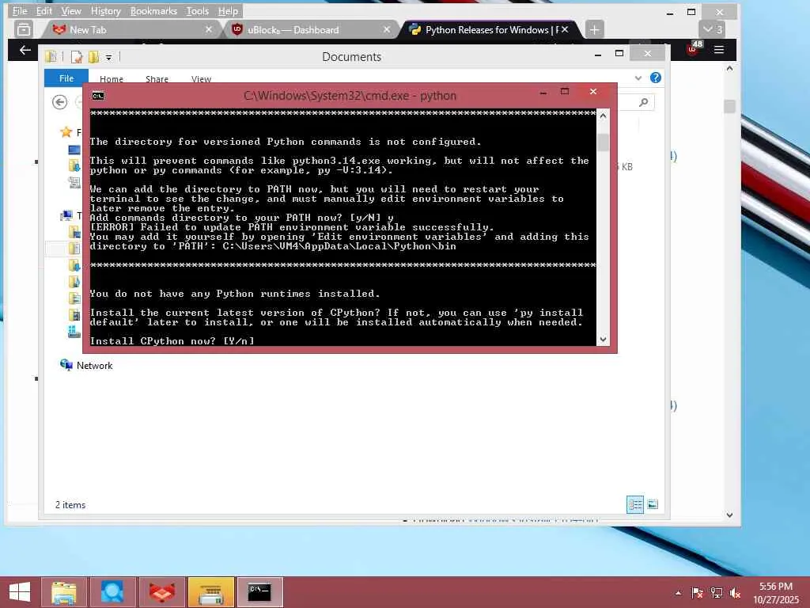Open Explorer Help question mark icon
Viewport: 810px width, 608px height.
656,78
